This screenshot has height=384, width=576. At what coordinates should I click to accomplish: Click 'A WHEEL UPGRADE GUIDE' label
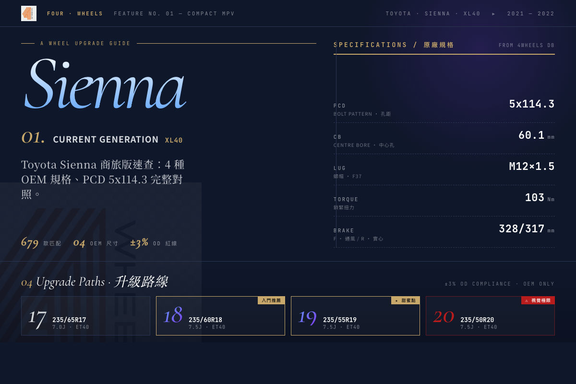[85, 43]
